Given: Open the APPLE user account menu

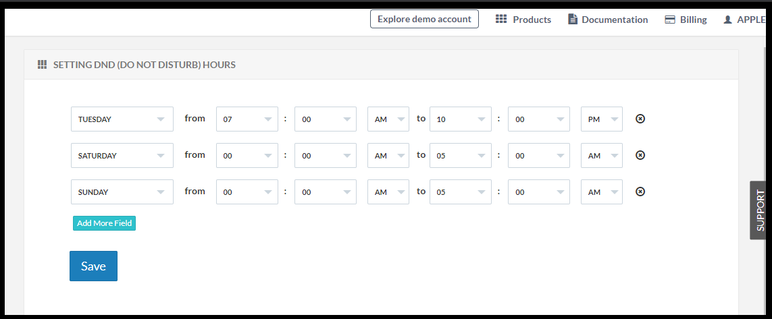Looking at the screenshot, I should tap(744, 20).
